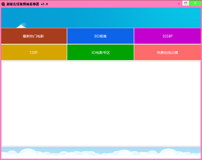Minimize the video viewer window

179,4
